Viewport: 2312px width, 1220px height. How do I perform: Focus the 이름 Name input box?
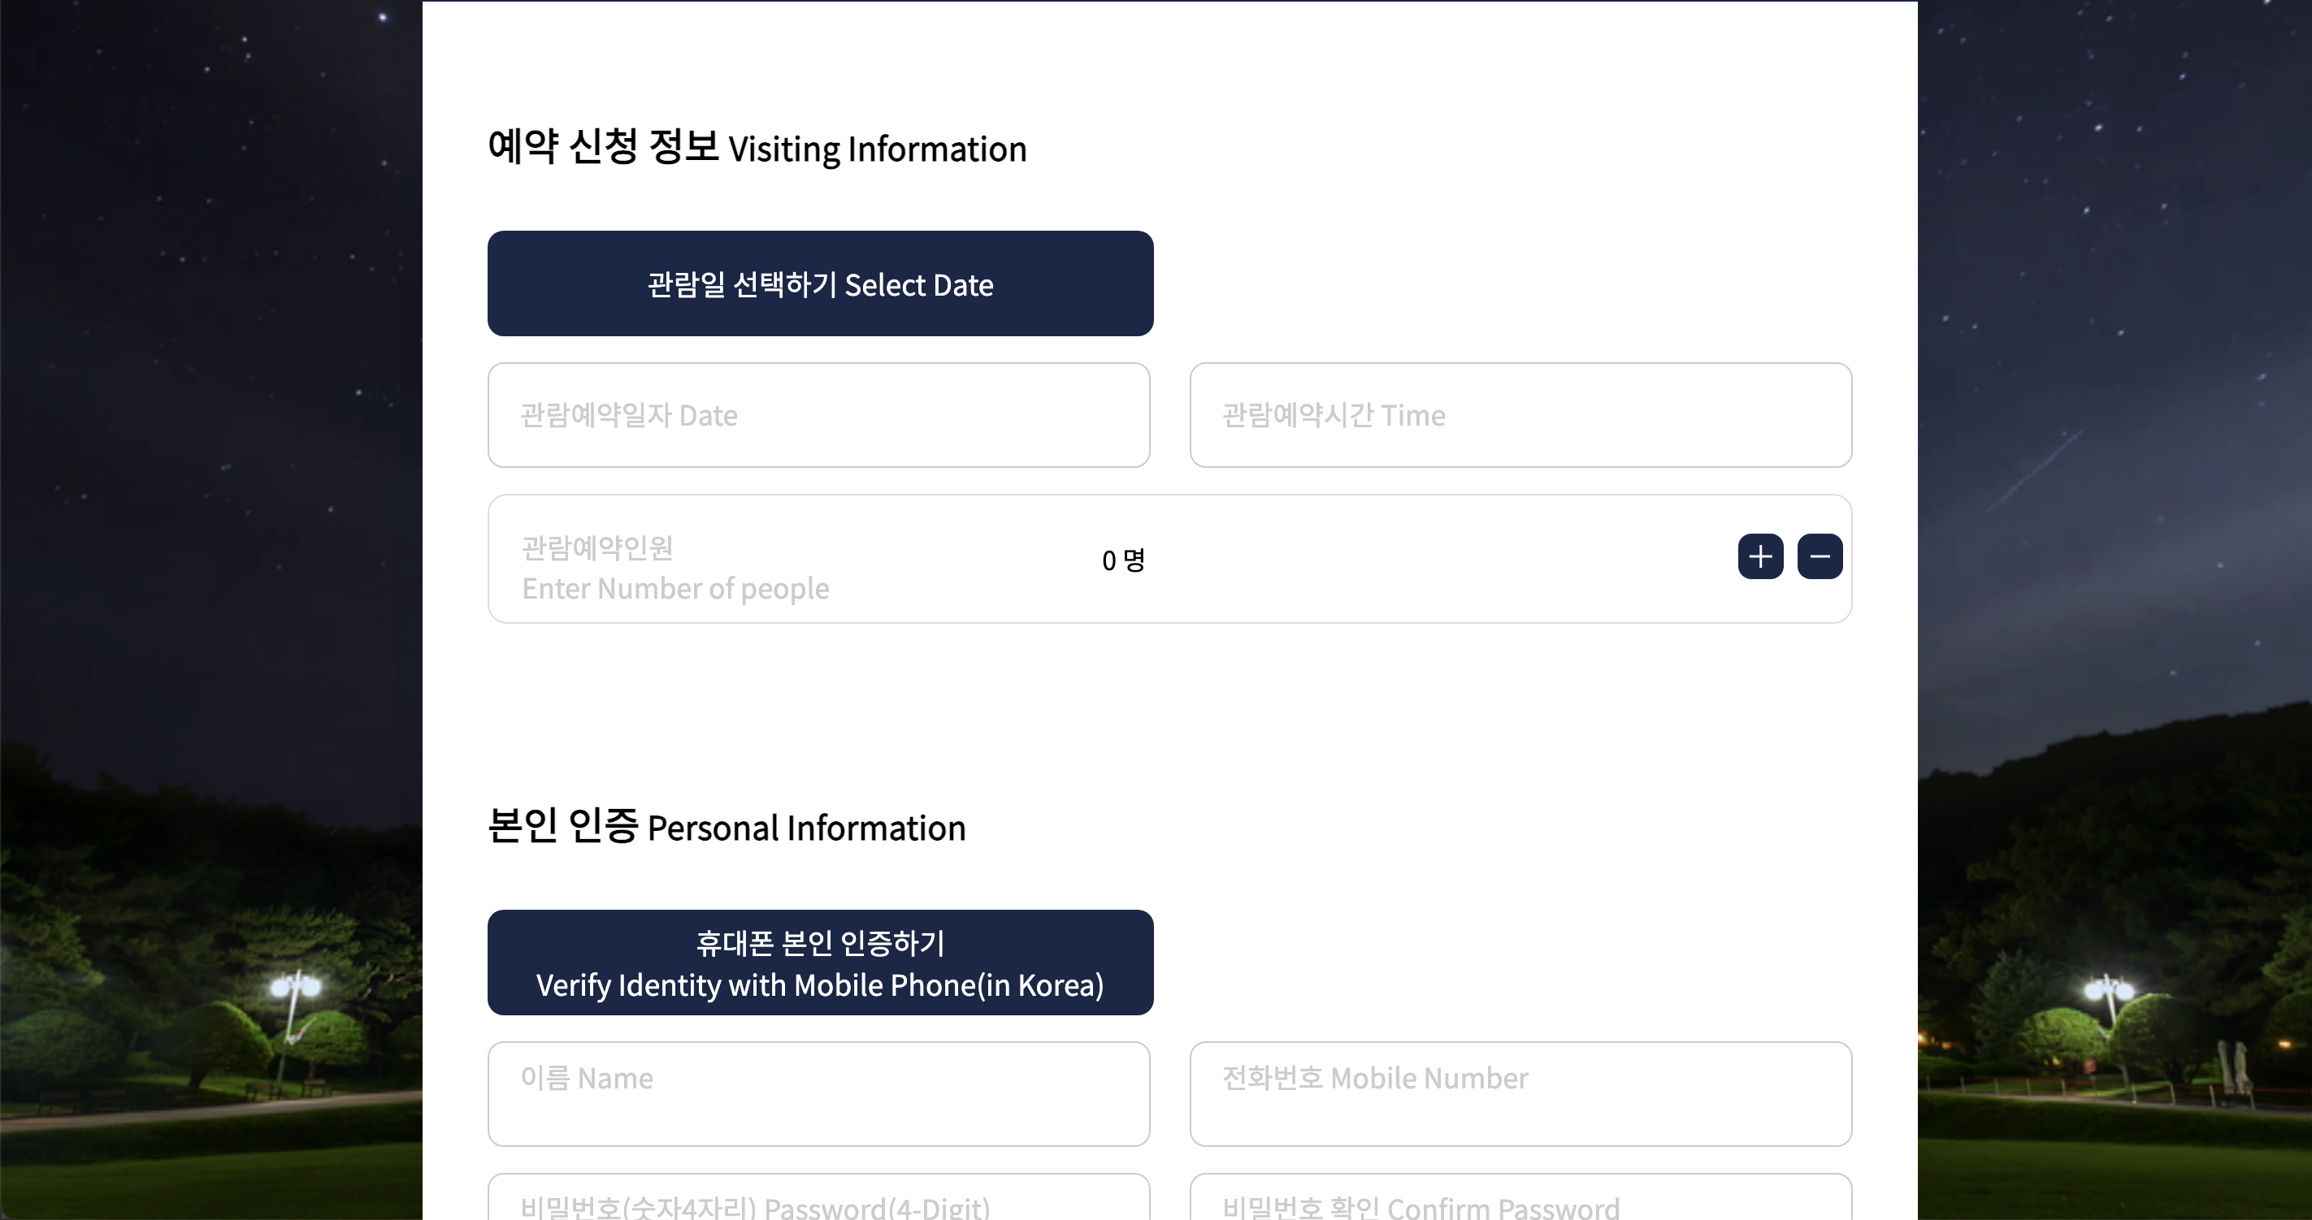(x=818, y=1093)
